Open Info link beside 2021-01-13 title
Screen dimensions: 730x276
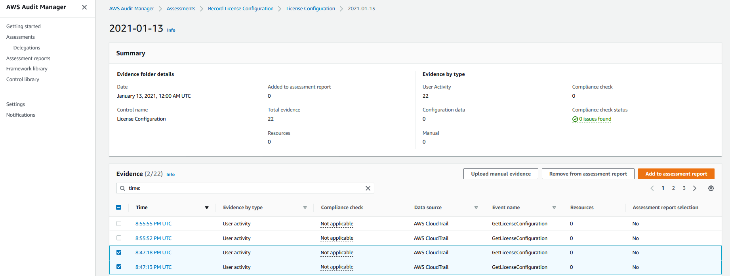click(171, 30)
